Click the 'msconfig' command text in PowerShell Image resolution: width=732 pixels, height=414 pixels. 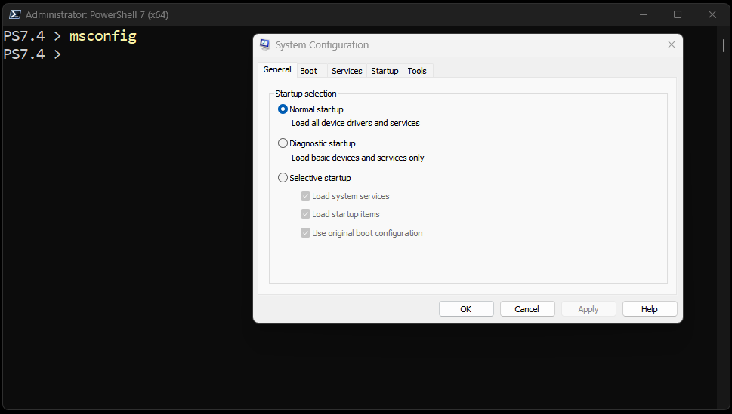coord(103,36)
